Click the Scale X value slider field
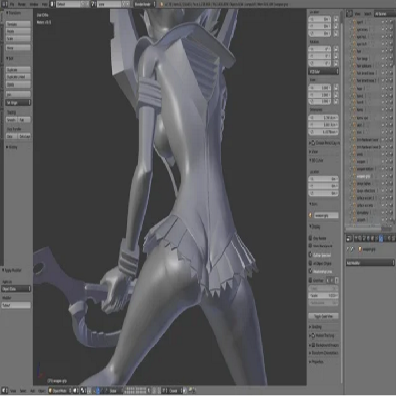Image resolution: width=396 pixels, height=396 pixels. [x=320, y=88]
